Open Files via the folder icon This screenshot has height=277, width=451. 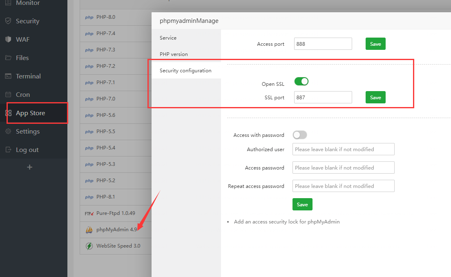8,58
